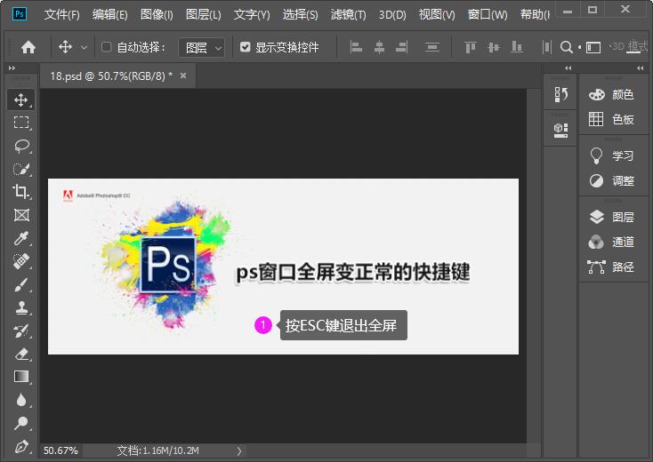Screen dimensions: 653x462
Task: Uncheck the 显示变换控件 checkbox
Action: pyautogui.click(x=245, y=46)
